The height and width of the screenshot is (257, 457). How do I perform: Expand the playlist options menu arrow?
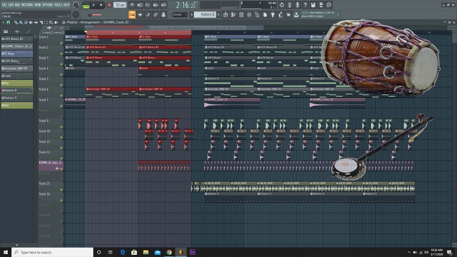click(x=3, y=22)
